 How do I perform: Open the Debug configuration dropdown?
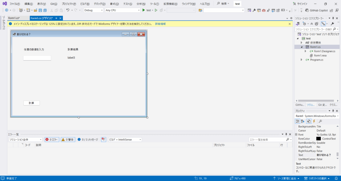[x=93, y=10]
